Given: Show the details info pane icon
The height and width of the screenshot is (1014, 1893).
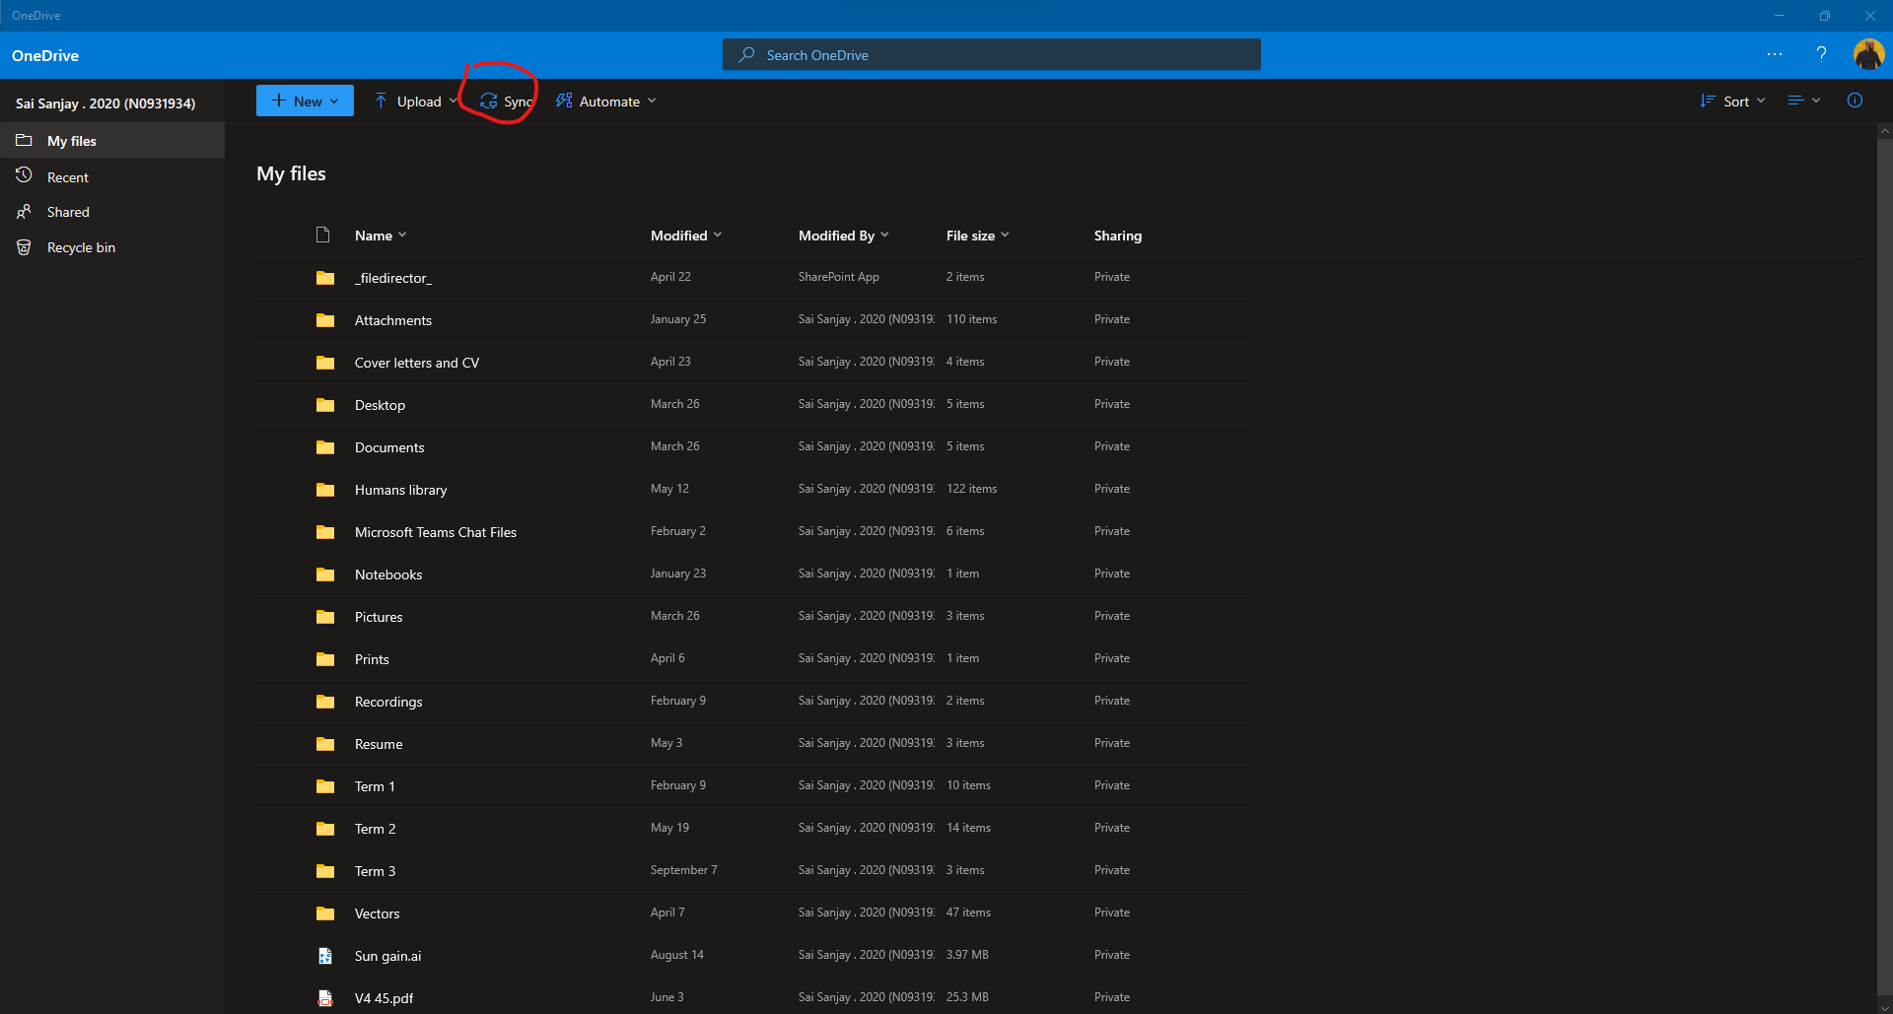Looking at the screenshot, I should (1855, 101).
